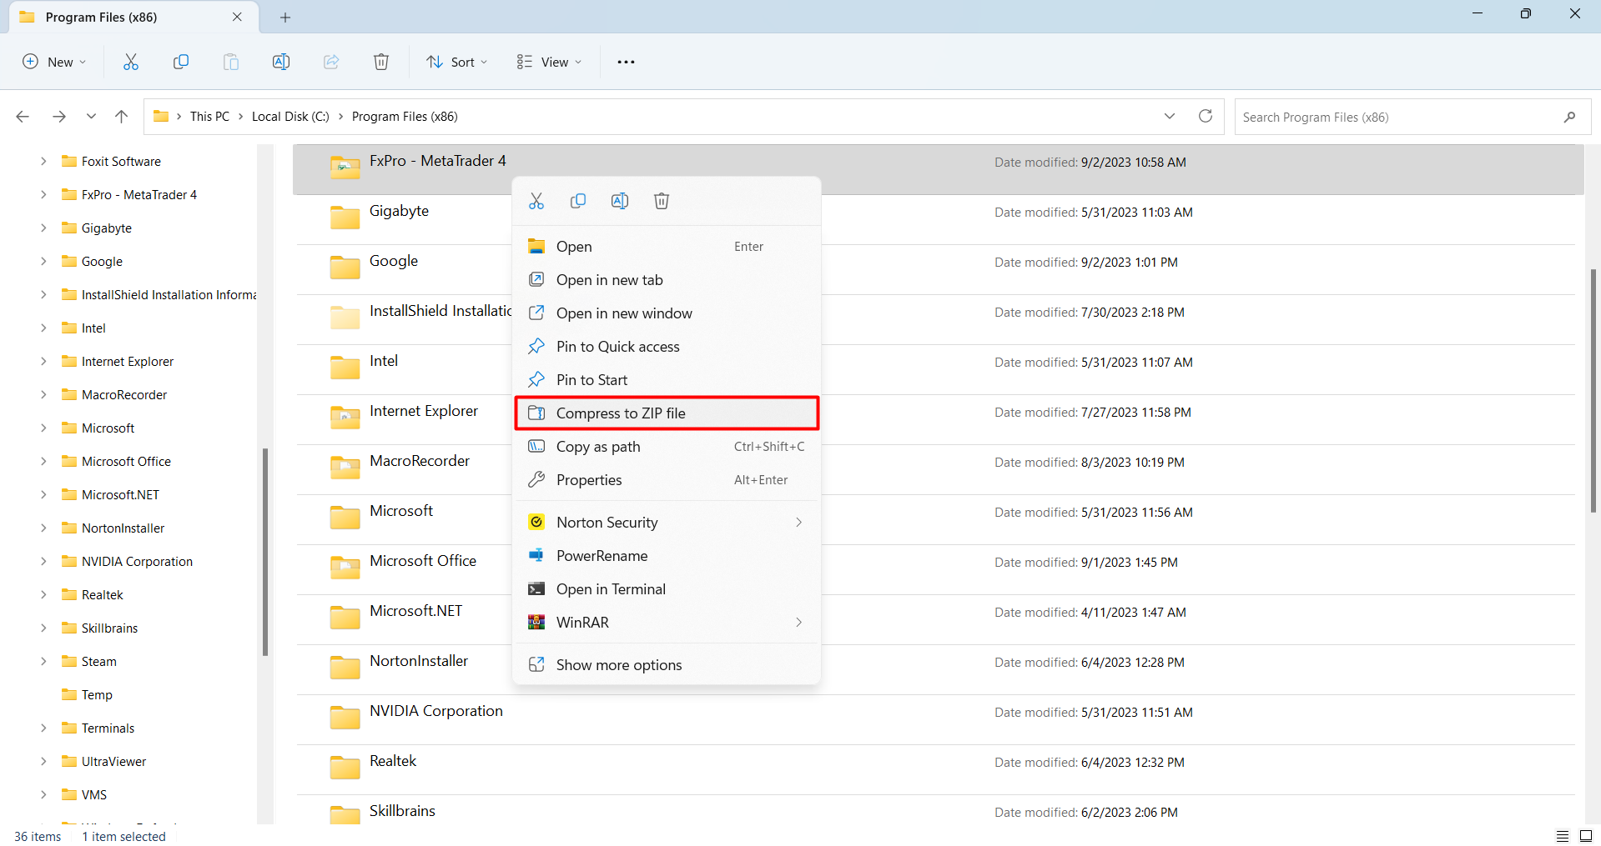Switch to large thumbnails view in status bar

(1586, 836)
